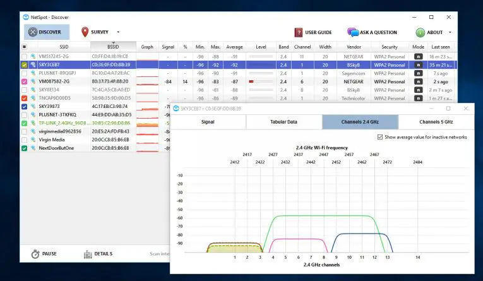Click the logo icon in SKY3CEB7 window title
Screen dimensions: 483x281
tap(176, 109)
